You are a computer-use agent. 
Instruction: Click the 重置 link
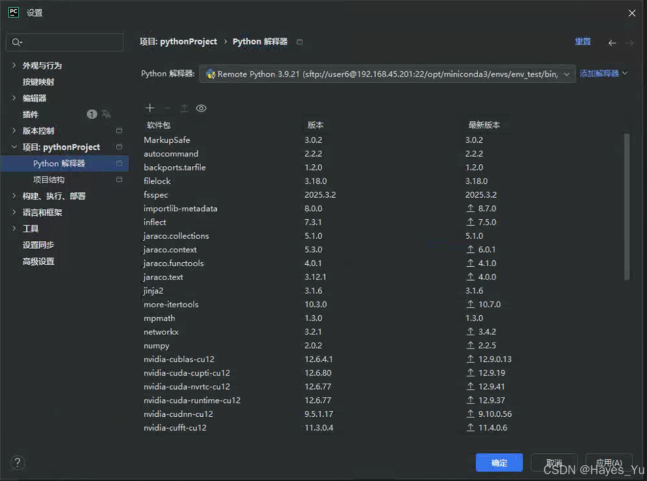click(x=583, y=42)
